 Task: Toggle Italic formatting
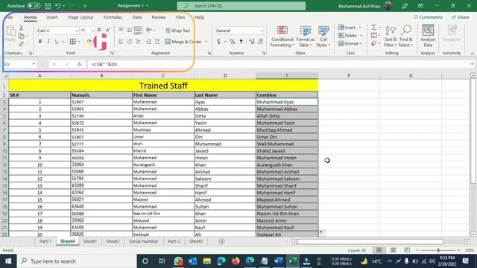click(48, 42)
